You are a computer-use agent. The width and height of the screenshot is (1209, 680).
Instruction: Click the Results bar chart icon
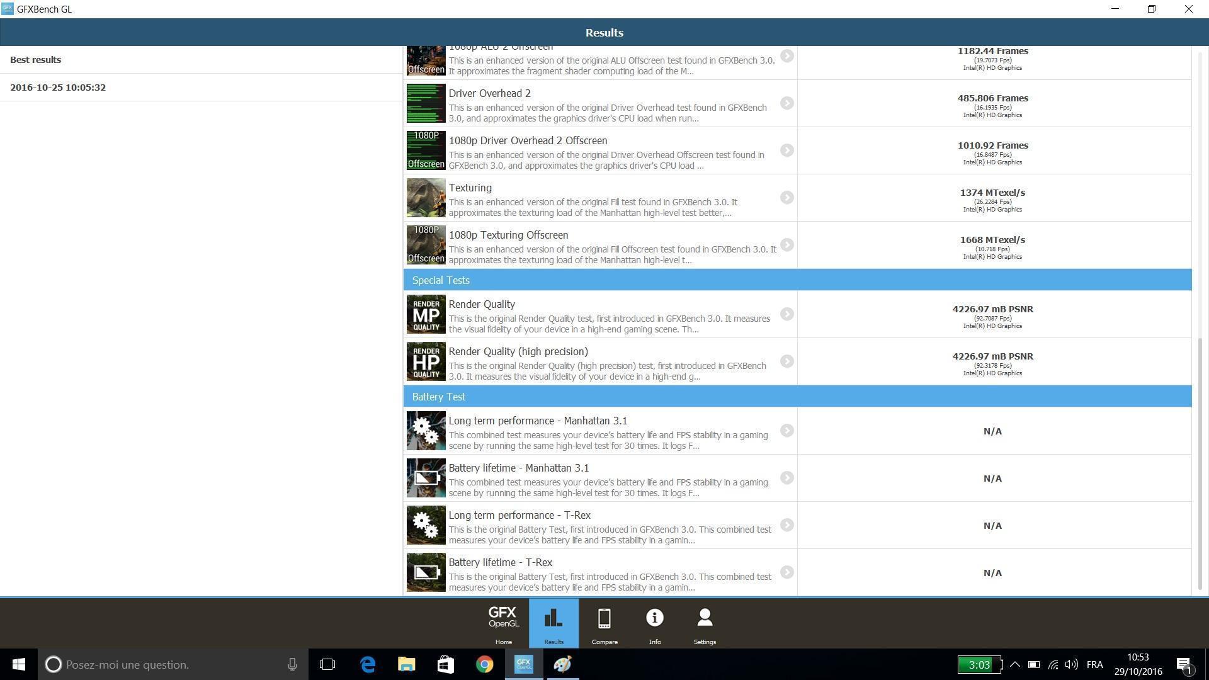coord(553,618)
